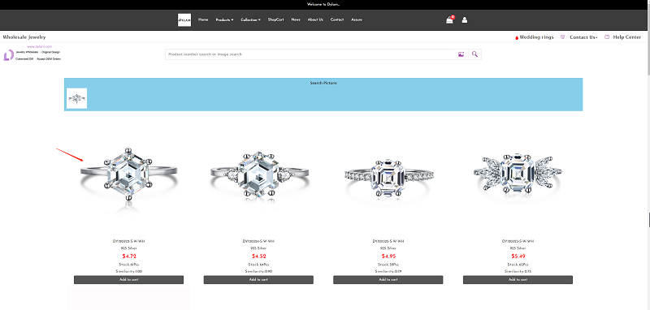Click the product number search field
Viewport: 650px width, 310px height.
coord(311,54)
